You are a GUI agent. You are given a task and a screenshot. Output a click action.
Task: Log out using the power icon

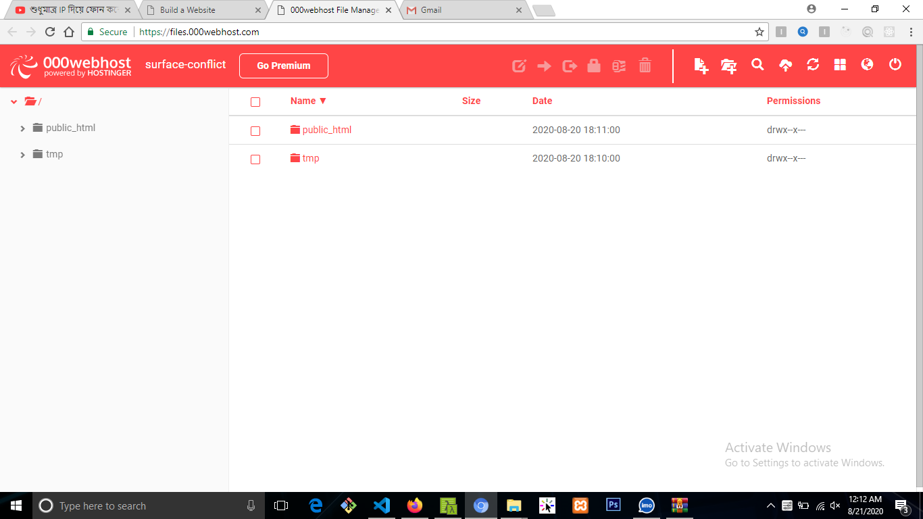(x=895, y=65)
